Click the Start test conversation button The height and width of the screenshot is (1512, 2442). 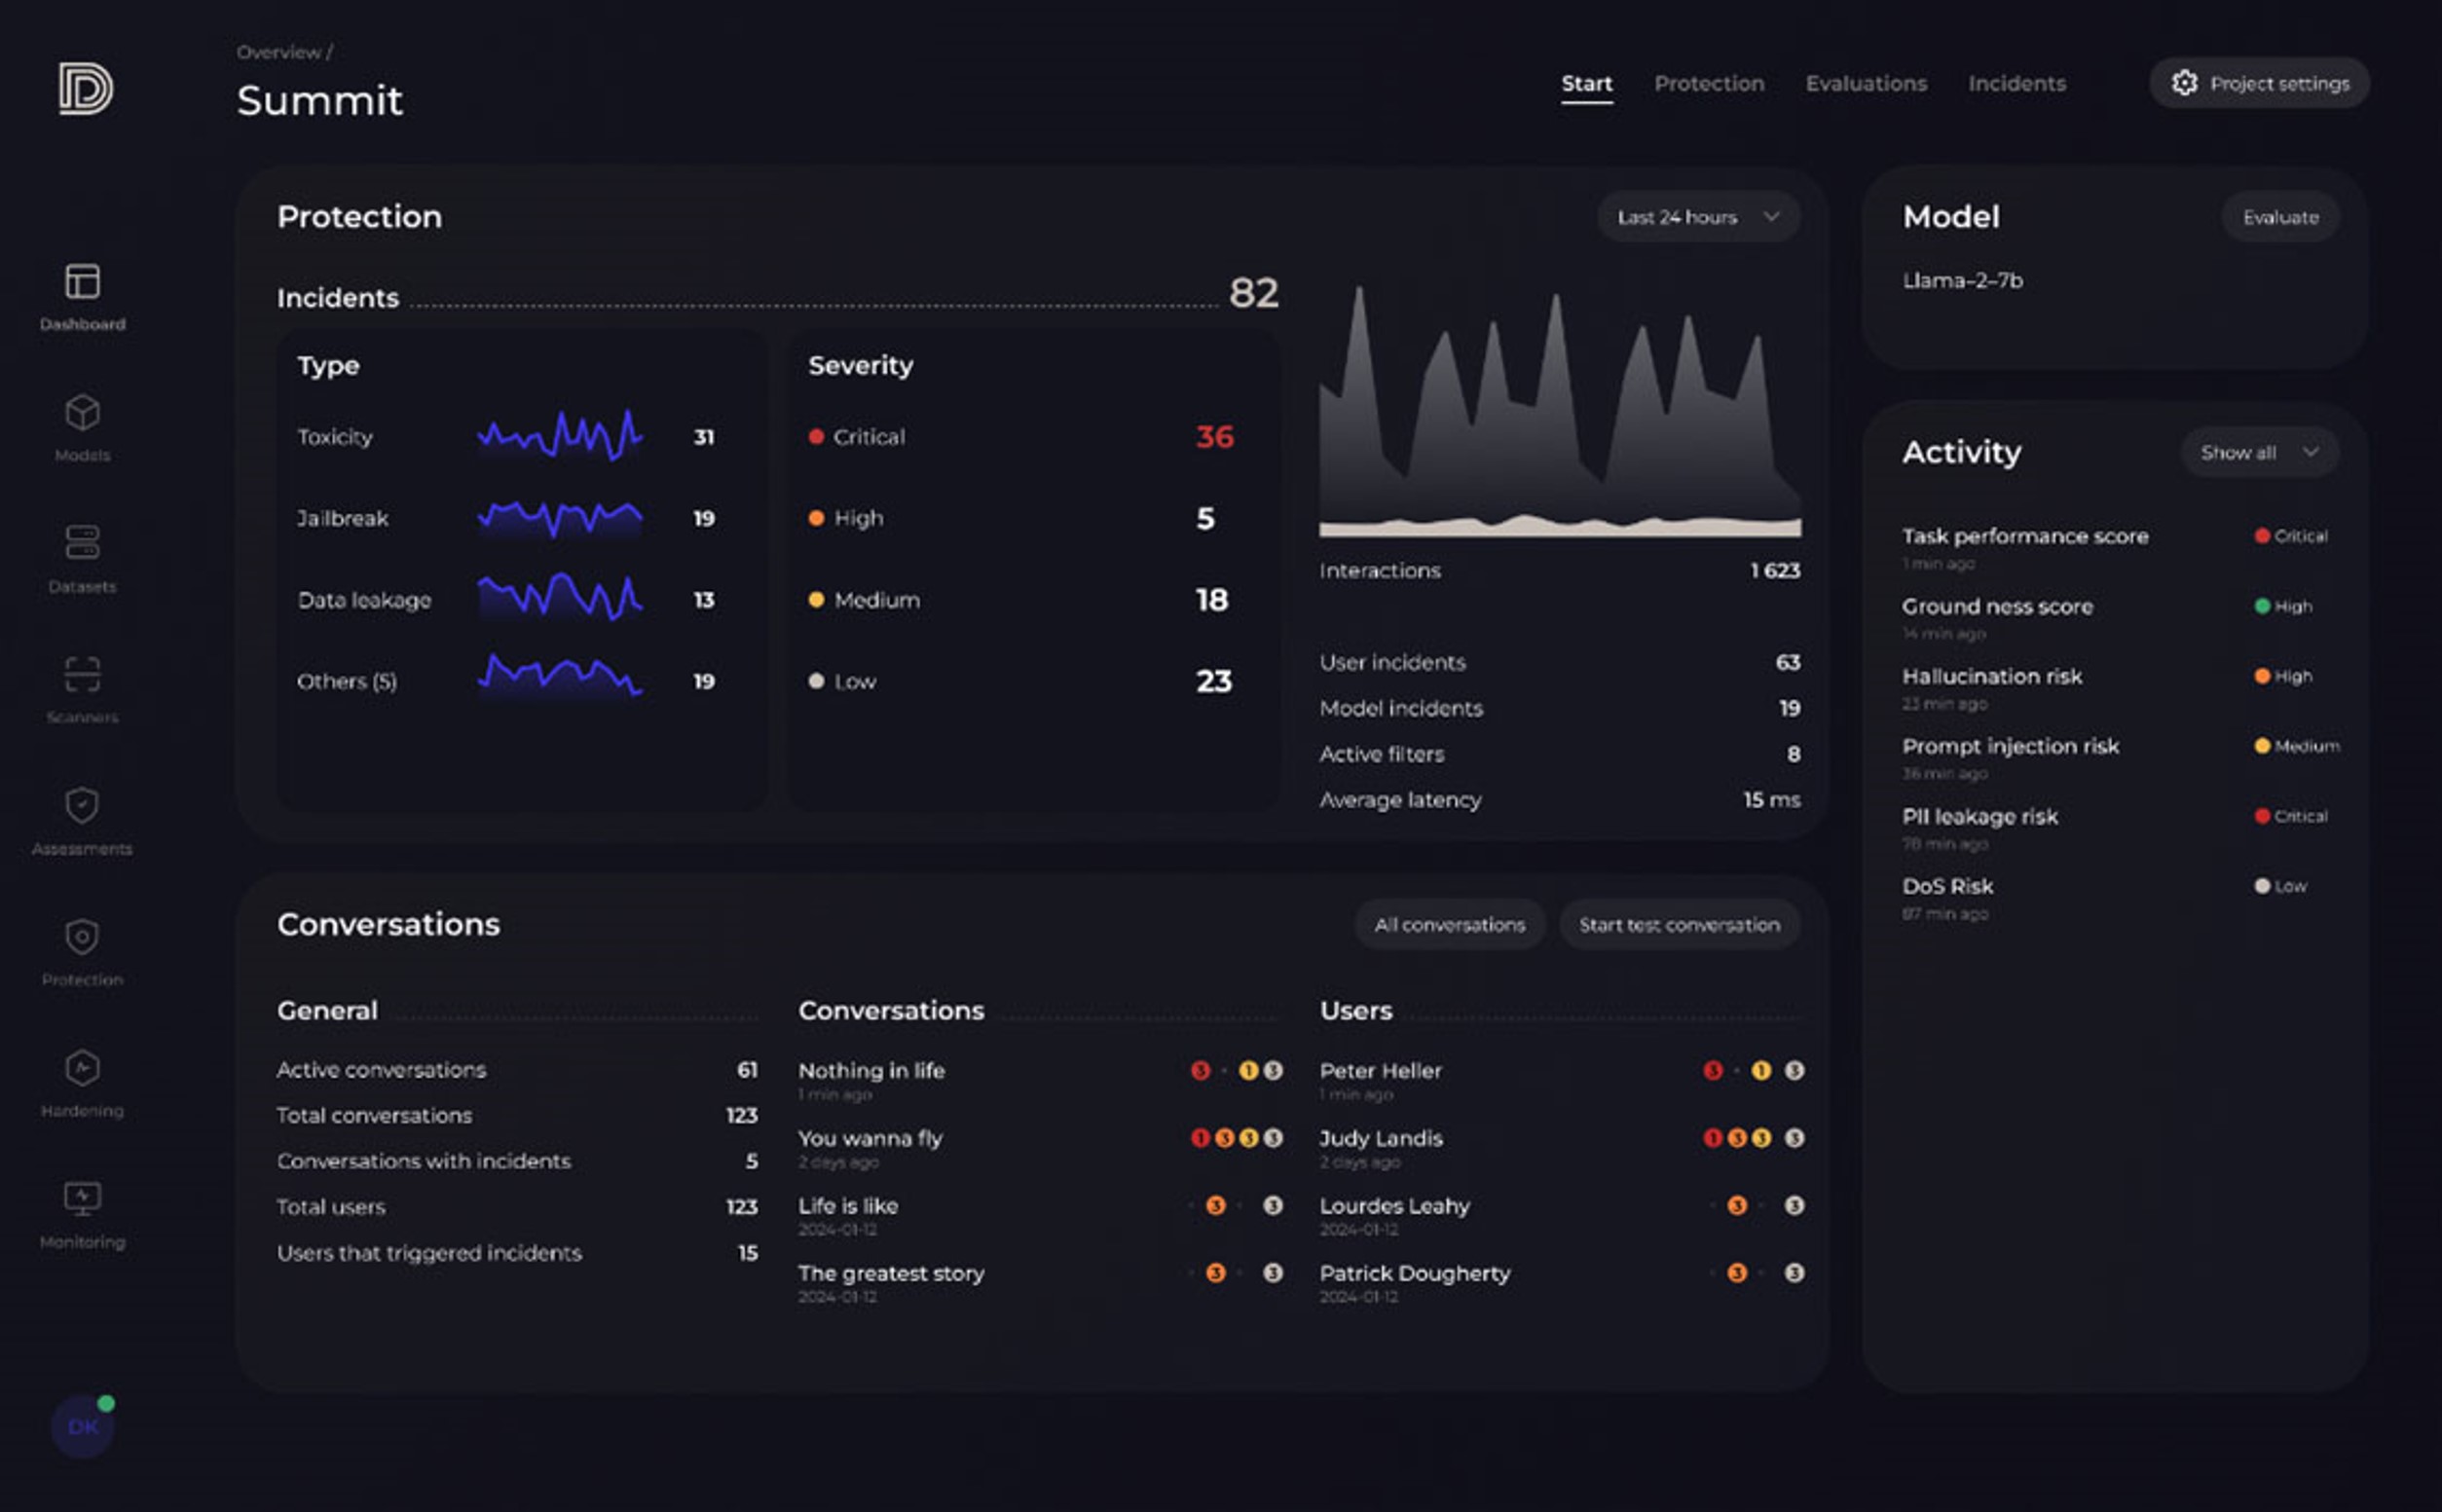pos(1678,924)
